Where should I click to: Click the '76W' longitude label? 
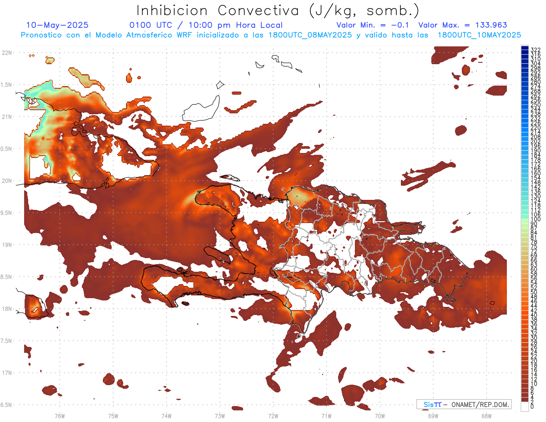coord(60,416)
